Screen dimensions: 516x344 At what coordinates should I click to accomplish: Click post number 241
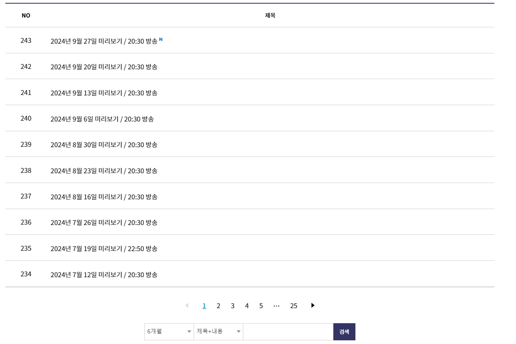point(26,93)
